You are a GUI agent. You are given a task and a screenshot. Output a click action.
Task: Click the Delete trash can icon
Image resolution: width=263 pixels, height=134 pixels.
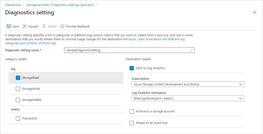pos(44,26)
